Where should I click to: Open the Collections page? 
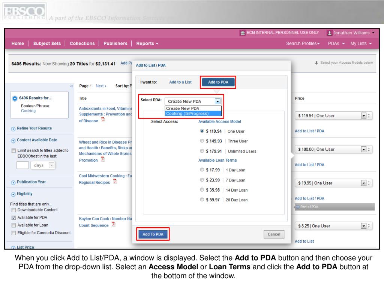click(82, 43)
